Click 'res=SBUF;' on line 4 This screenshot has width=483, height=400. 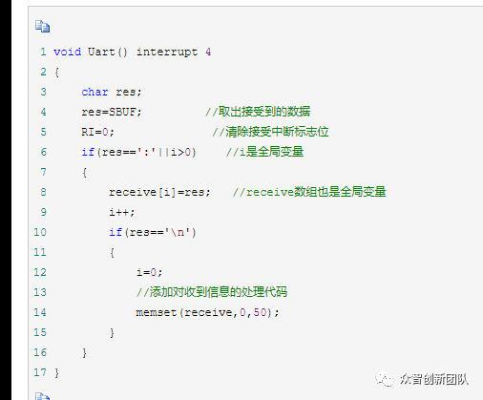coord(112,112)
